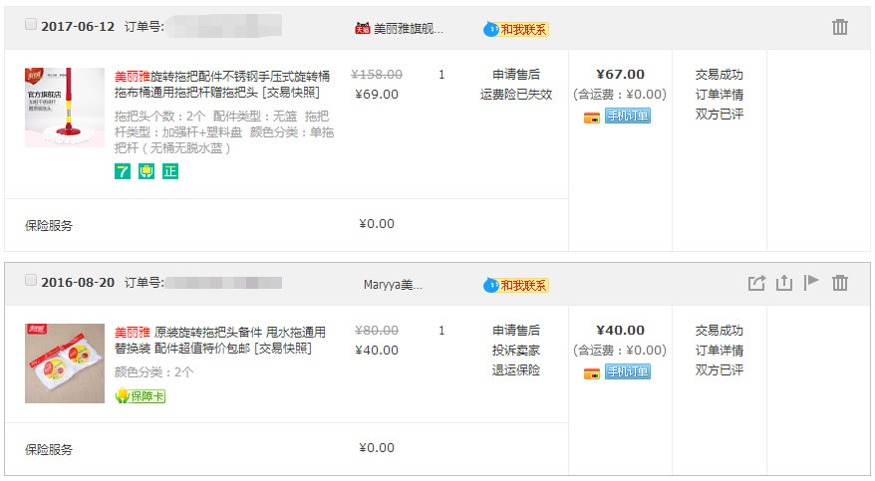This screenshot has height=481, width=875.
Task: Click the external share arrow icon on second order
Action: click(x=756, y=283)
